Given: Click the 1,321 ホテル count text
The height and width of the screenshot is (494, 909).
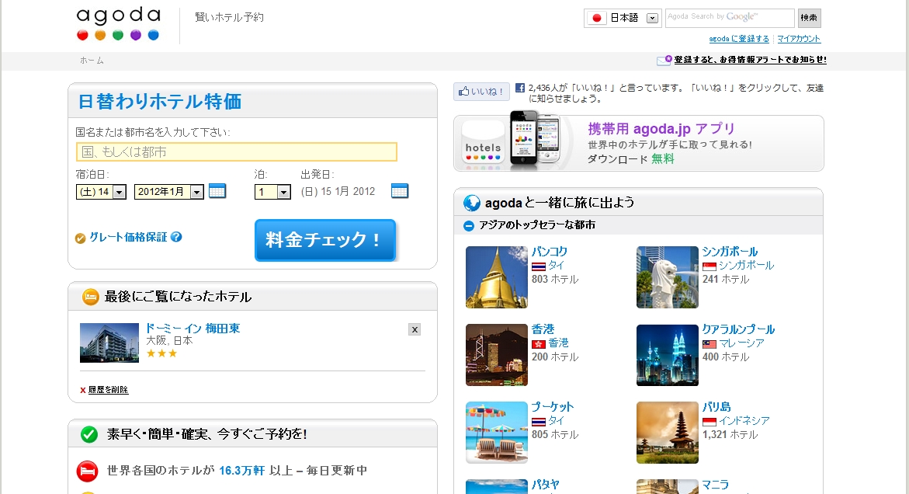Looking at the screenshot, I should 730,435.
